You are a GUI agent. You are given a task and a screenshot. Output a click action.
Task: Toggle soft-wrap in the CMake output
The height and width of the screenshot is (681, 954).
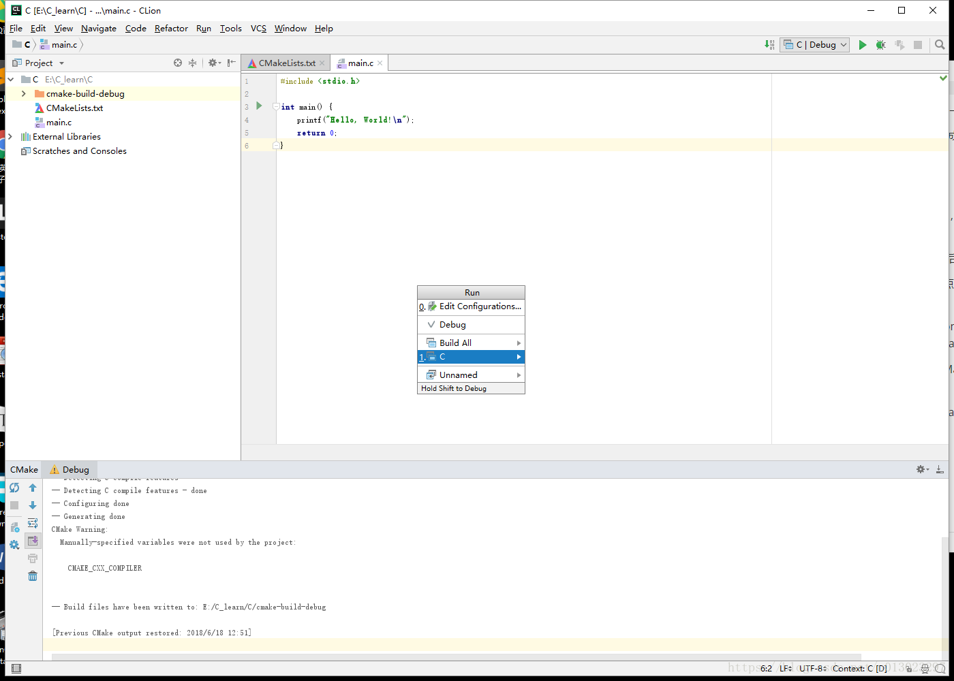tap(33, 523)
